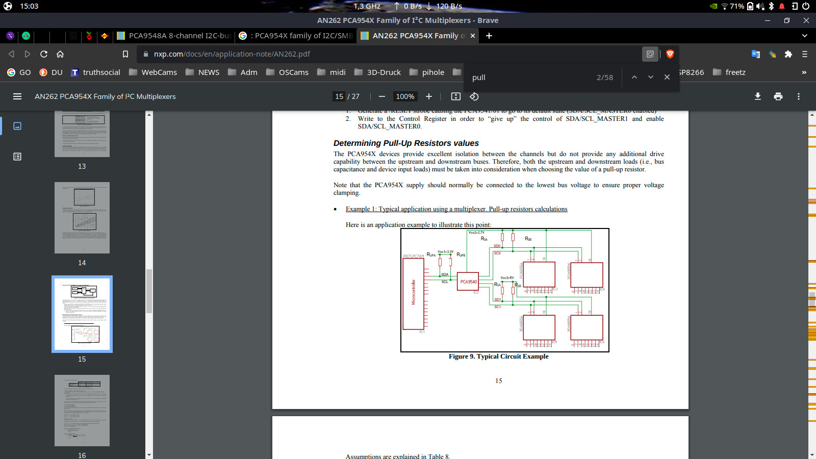Viewport: 816px width, 459px height.
Task: Click the power icon in top panel
Action: tap(806, 6)
